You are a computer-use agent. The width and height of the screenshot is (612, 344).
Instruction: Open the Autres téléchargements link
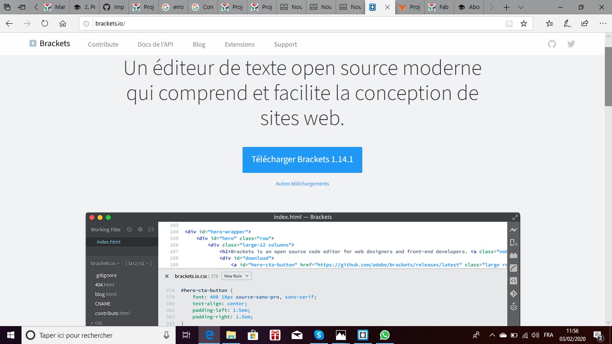(x=302, y=184)
